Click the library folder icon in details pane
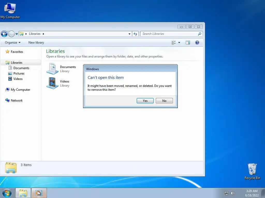Screen dimensions: 265x198 [11, 168]
